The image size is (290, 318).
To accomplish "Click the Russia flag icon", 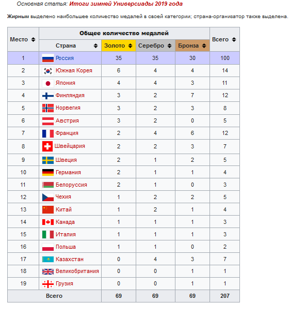I will point(48,58).
